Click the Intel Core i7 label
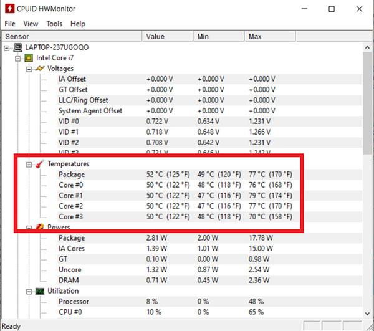This screenshot has height=331, width=374. click(55, 58)
